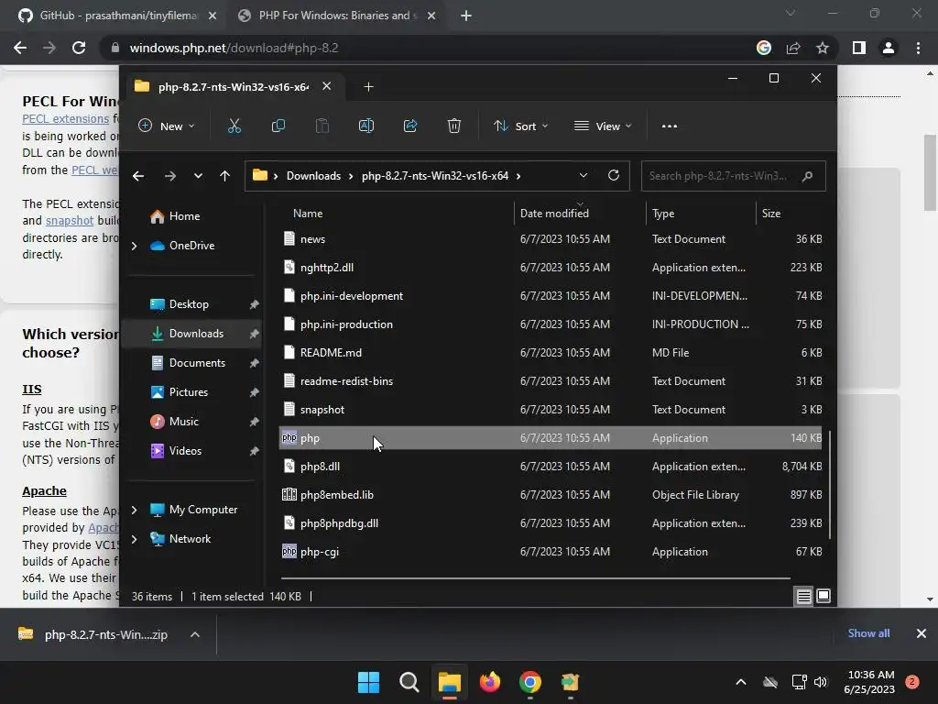Image resolution: width=938 pixels, height=704 pixels.
Task: Open a new Chrome tab
Action: click(466, 16)
